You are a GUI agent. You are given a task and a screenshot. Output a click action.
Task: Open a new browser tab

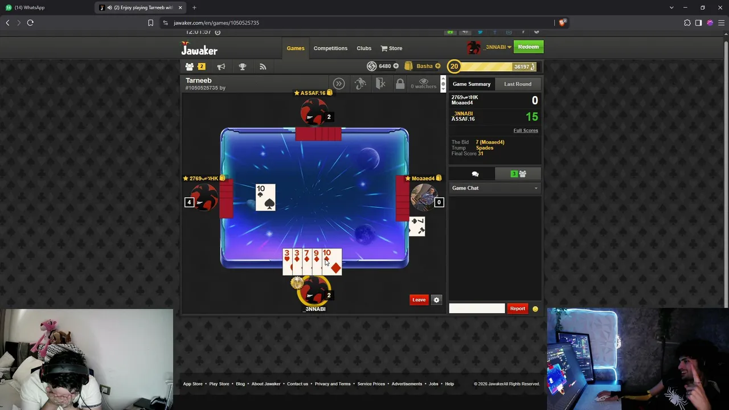(x=194, y=7)
